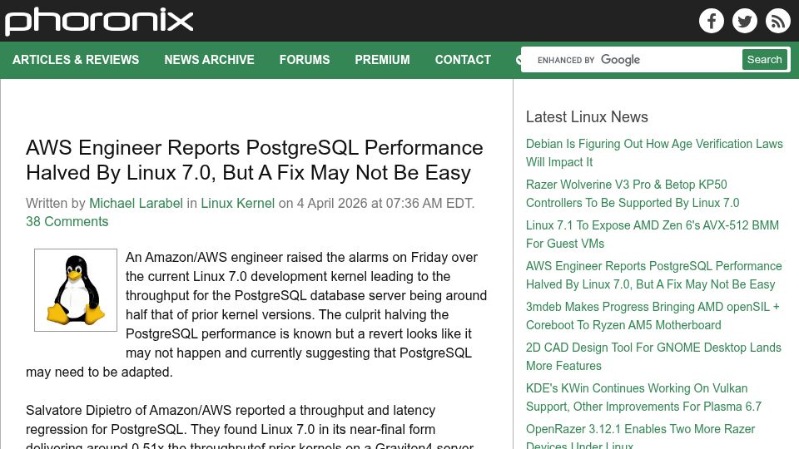The image size is (799, 449).
Task: Go to Forums section
Action: point(305,60)
